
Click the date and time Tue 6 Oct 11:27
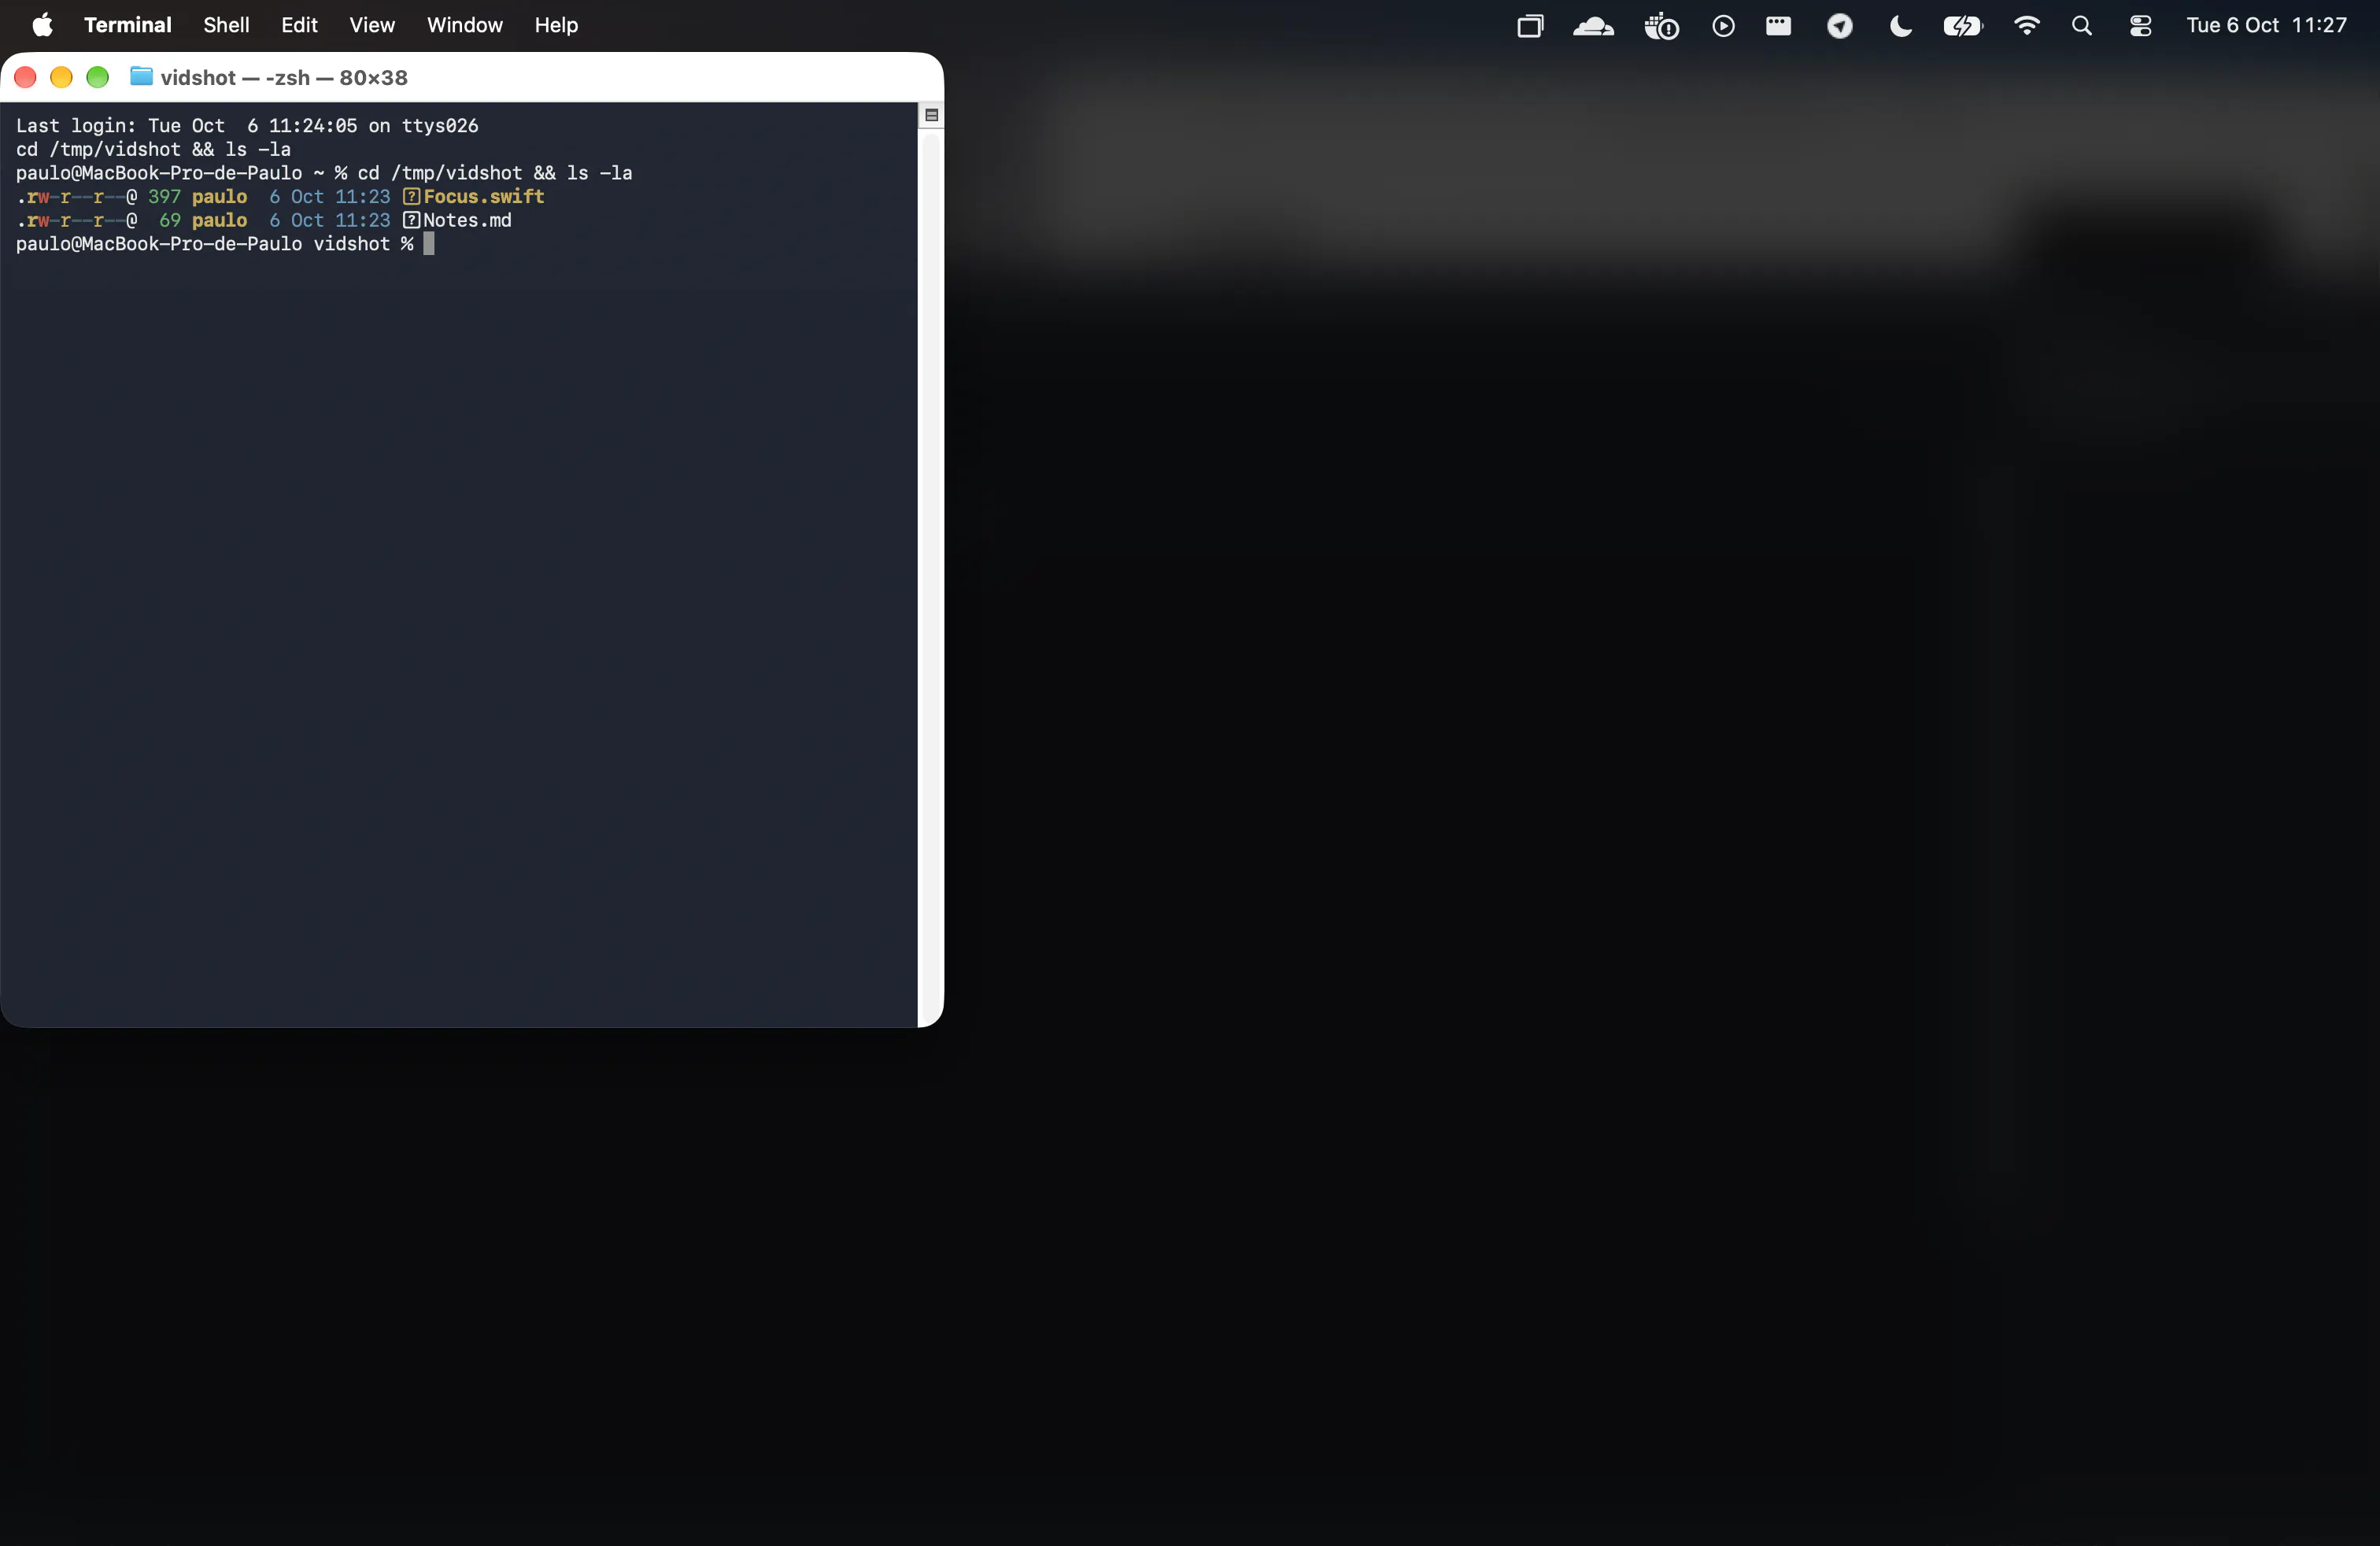pos(2266,25)
